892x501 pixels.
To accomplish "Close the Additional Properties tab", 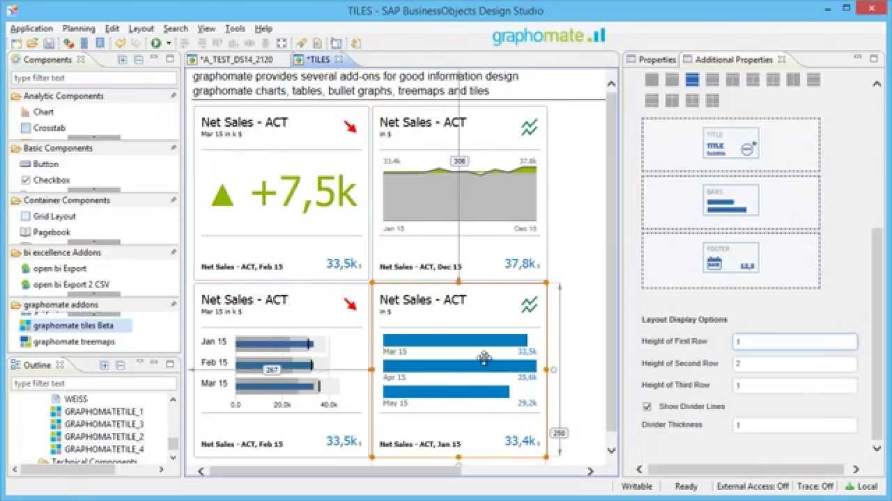I will (781, 60).
